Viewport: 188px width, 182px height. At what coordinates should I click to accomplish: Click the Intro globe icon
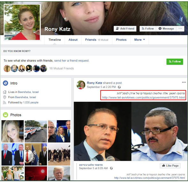[x=5, y=83]
